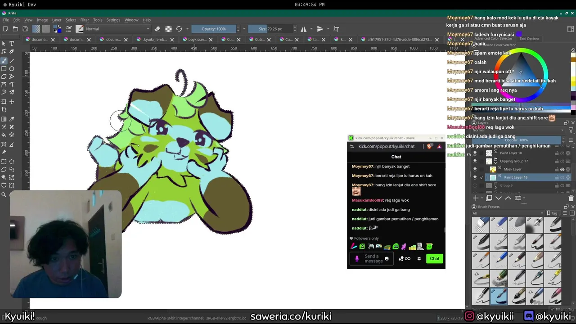The image size is (576, 324).
Task: Open the layer properties dropdown arrow
Action: click(x=525, y=198)
